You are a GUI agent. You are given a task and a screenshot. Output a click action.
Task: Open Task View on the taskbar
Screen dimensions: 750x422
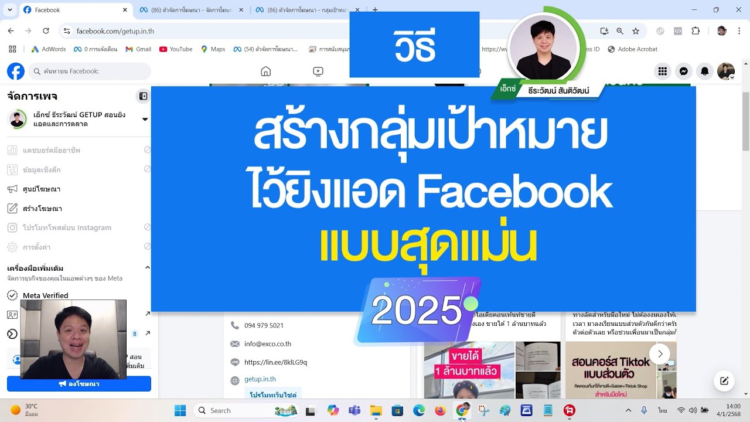pos(311,410)
